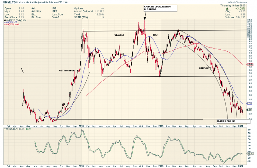Viewport: 257px width, 168px height.
Task: Click the 8.38 last-price marker on the axis
Action: [x=249, y=110]
